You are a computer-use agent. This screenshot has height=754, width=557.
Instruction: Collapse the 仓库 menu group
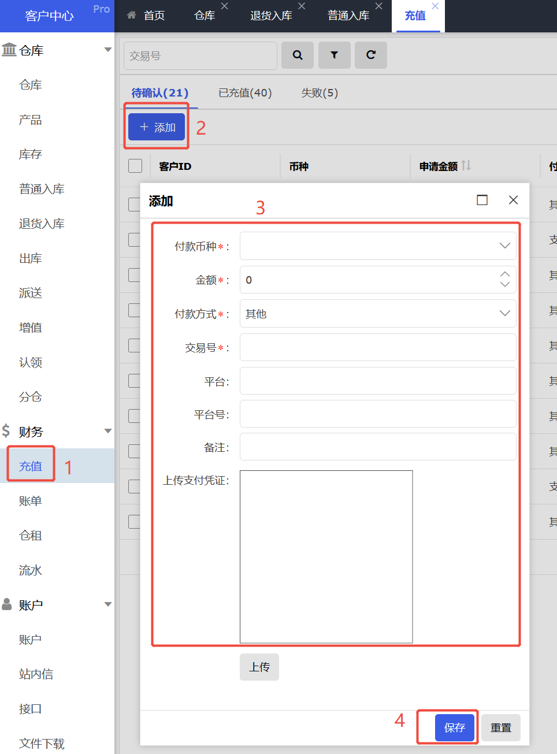[x=108, y=50]
